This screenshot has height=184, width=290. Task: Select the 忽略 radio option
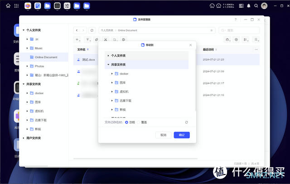(126, 122)
